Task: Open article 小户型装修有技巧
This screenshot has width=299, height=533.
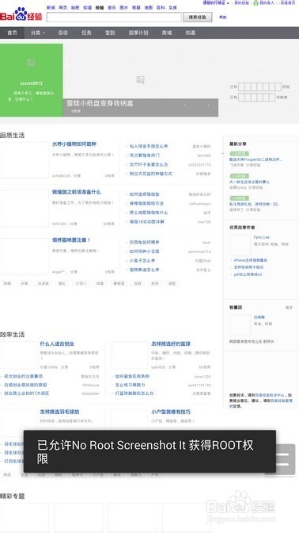Action: pyautogui.click(x=171, y=412)
